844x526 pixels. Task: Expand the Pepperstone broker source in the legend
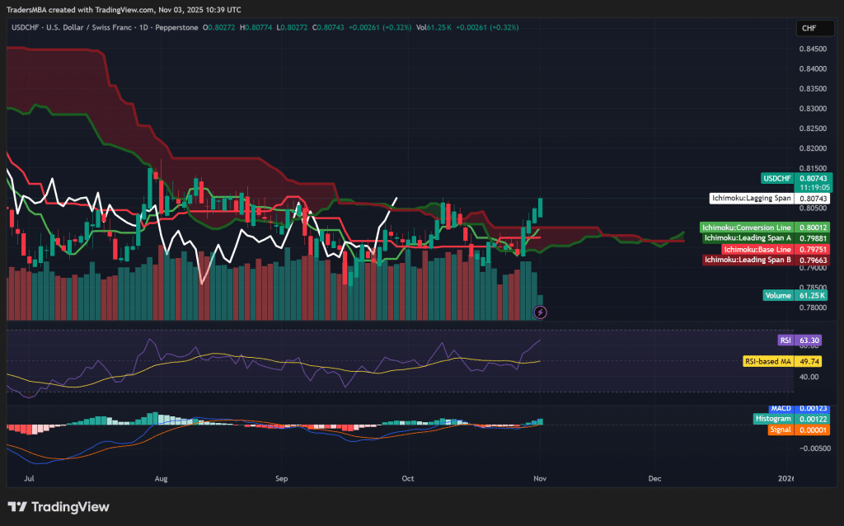(x=176, y=27)
